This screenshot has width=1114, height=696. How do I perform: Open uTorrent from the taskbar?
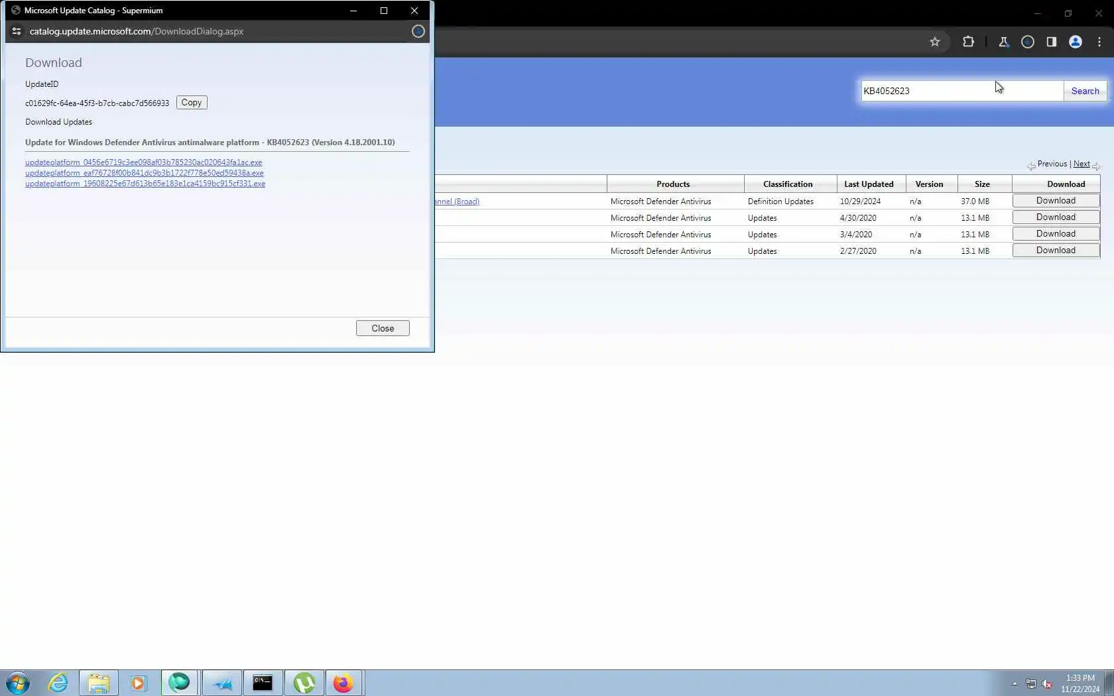(304, 683)
